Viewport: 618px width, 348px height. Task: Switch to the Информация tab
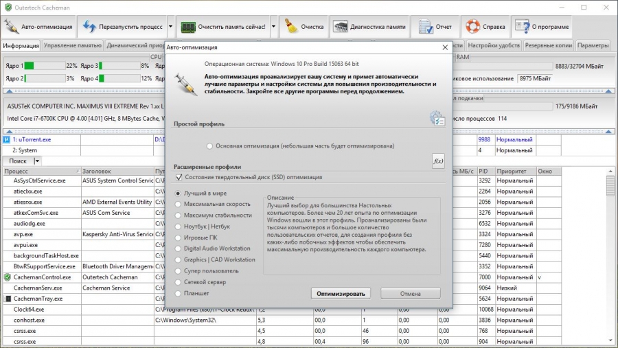[21, 46]
